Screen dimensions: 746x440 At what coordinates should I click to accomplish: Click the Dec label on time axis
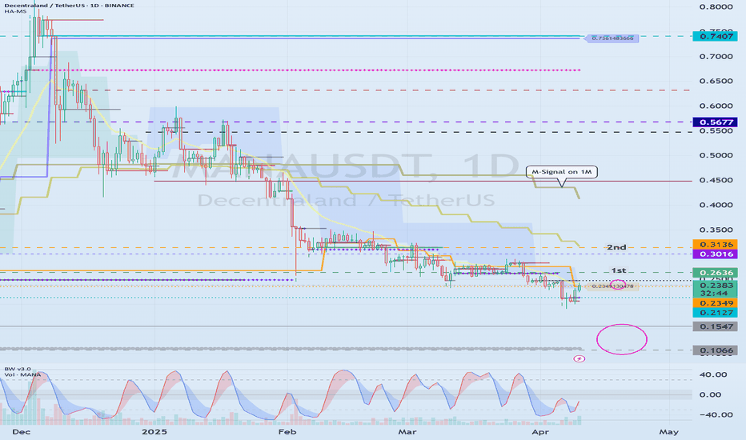(22, 432)
